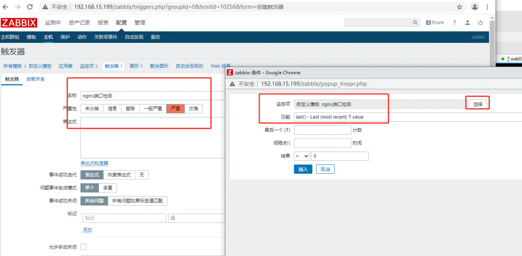Open the 触发器 1 tab link
This screenshot has width=522, height=256.
tap(114, 66)
